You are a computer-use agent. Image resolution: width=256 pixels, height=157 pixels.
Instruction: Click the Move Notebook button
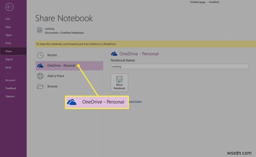(x=119, y=83)
